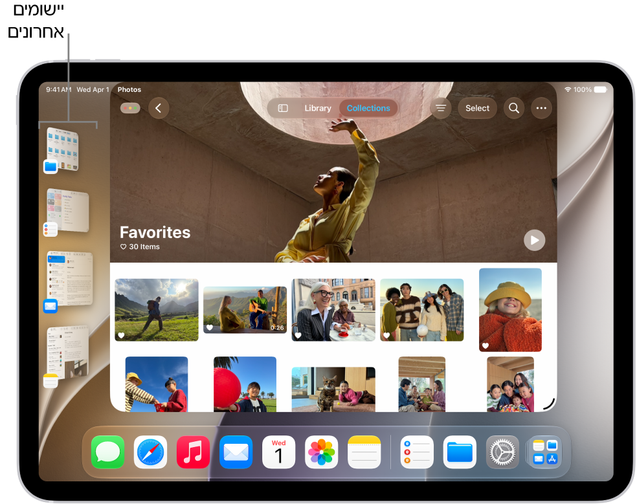This screenshot has height=504, width=637.
Task: Open Settings from the Dock
Action: point(502,452)
